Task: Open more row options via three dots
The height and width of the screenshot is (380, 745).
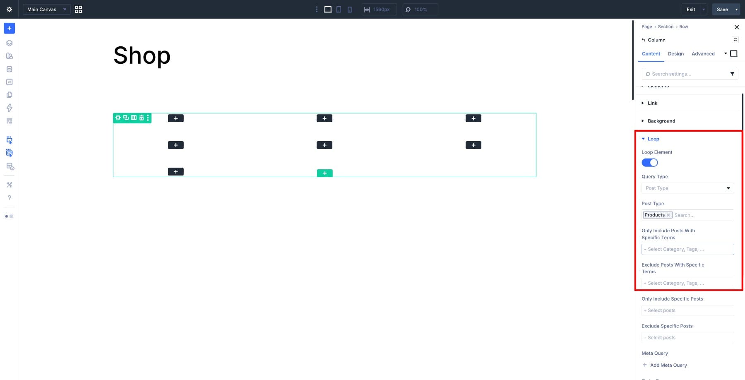Action: pos(148,118)
